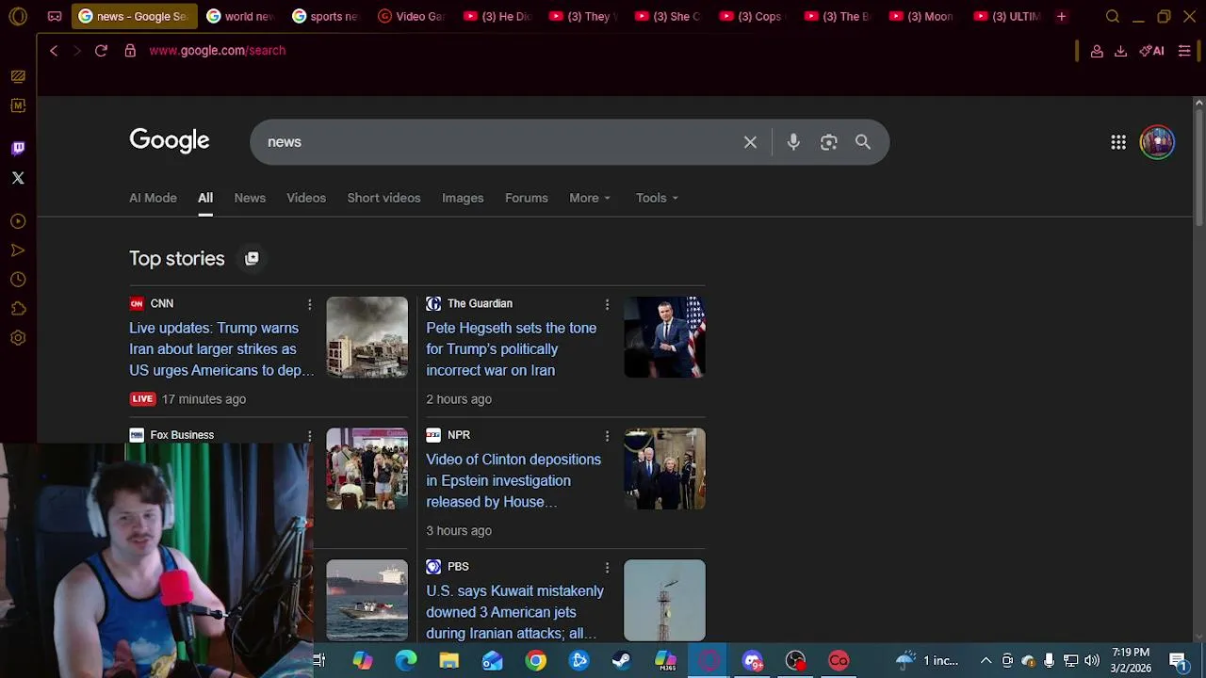
Task: Switch to the '(3) Cops' YouTube tab
Action: [x=752, y=16]
